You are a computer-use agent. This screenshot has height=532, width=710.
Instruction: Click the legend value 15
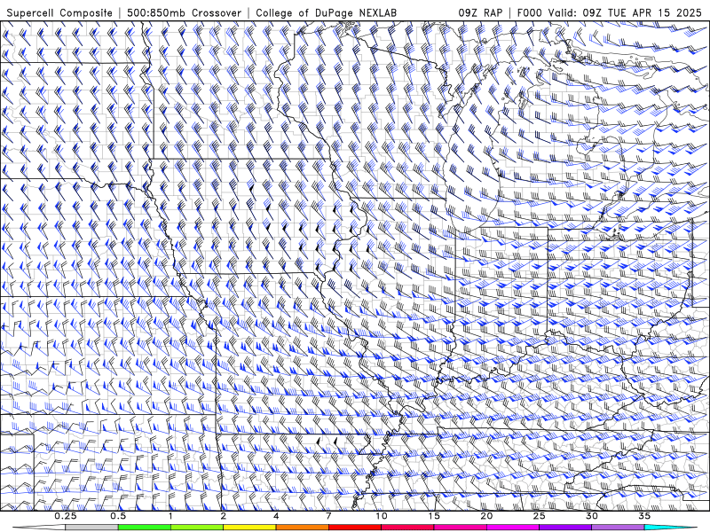click(434, 516)
